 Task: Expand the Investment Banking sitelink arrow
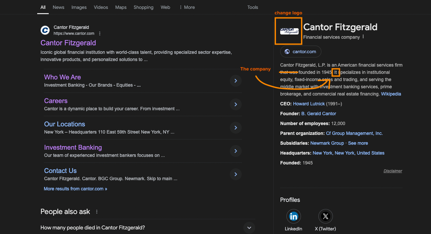point(236,151)
